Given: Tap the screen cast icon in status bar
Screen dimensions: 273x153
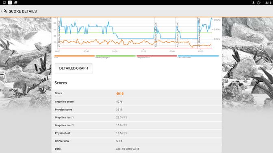Looking at the screenshot, I should pos(259,2).
